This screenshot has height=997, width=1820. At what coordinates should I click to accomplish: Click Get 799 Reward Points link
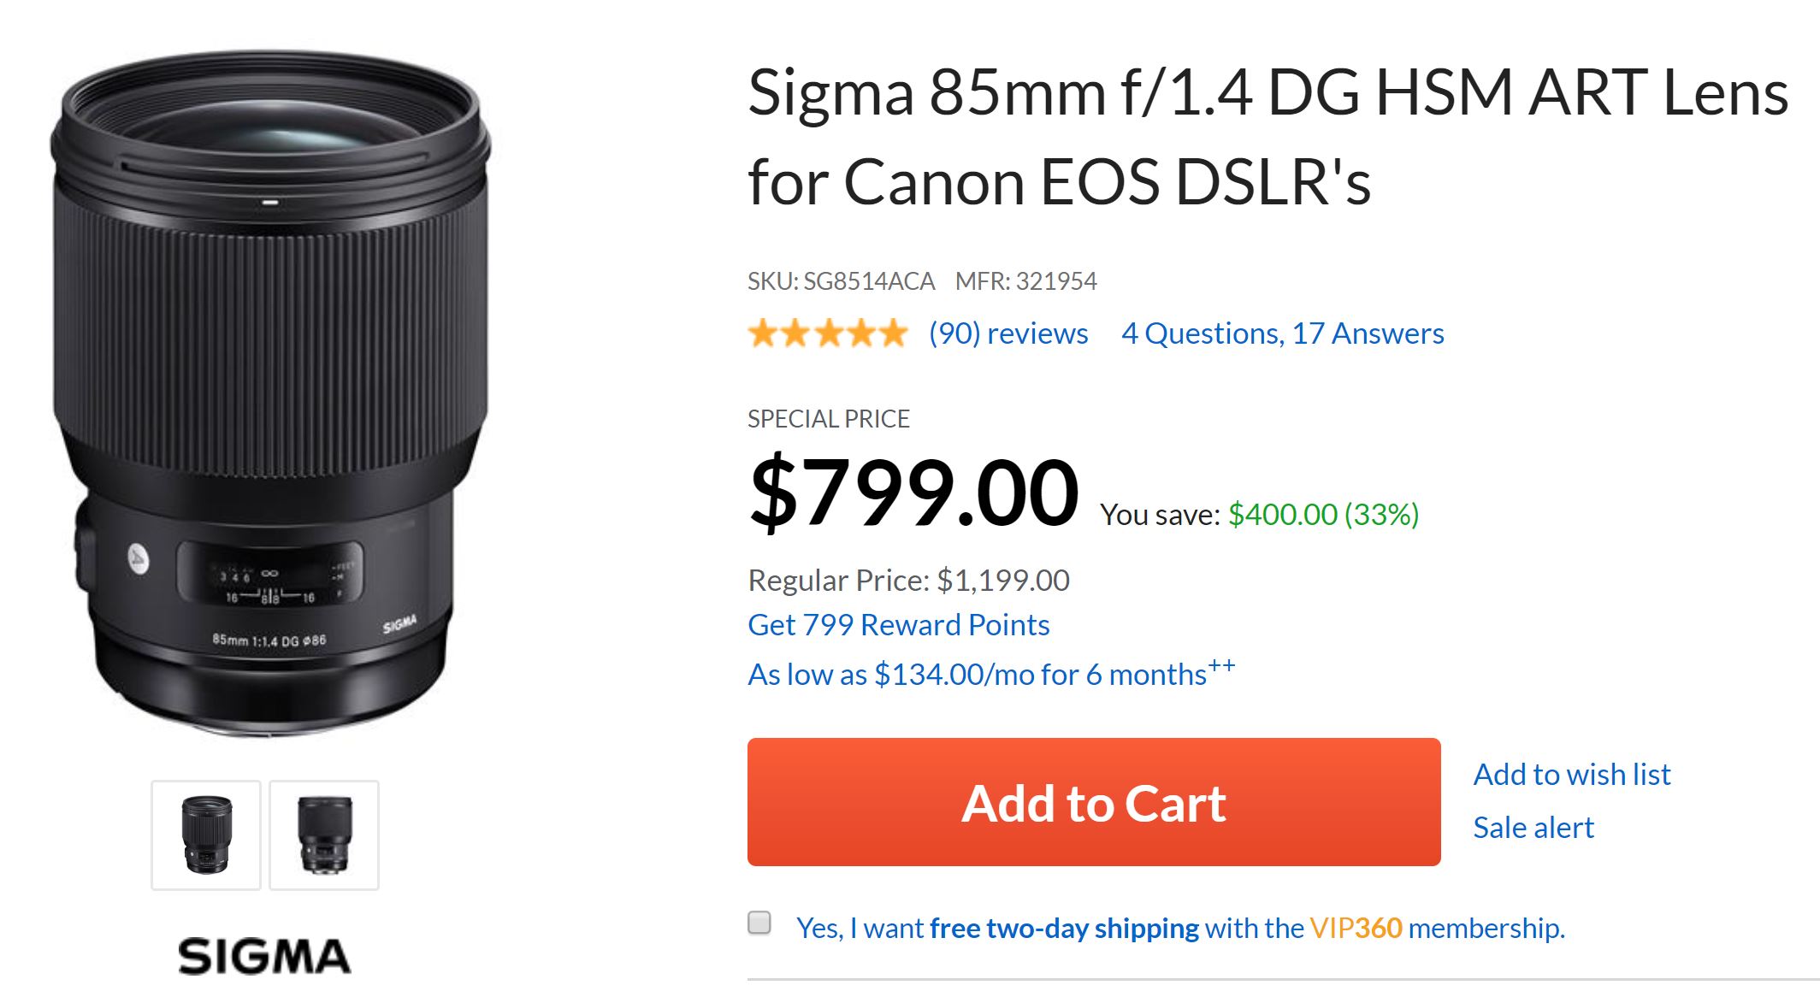point(898,625)
